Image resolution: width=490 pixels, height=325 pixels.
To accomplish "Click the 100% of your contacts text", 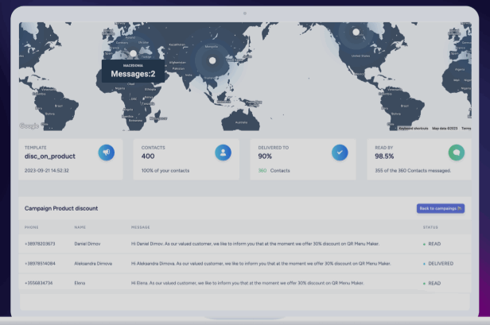I will [165, 171].
